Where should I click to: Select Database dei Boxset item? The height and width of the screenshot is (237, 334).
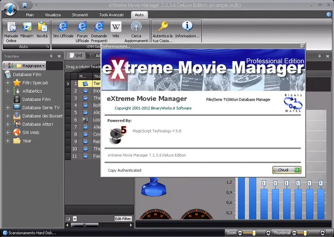pos(38,116)
